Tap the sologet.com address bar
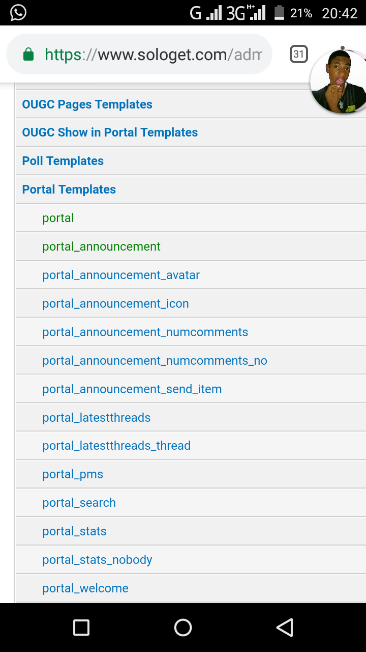This screenshot has height=652, width=366. coord(152,55)
